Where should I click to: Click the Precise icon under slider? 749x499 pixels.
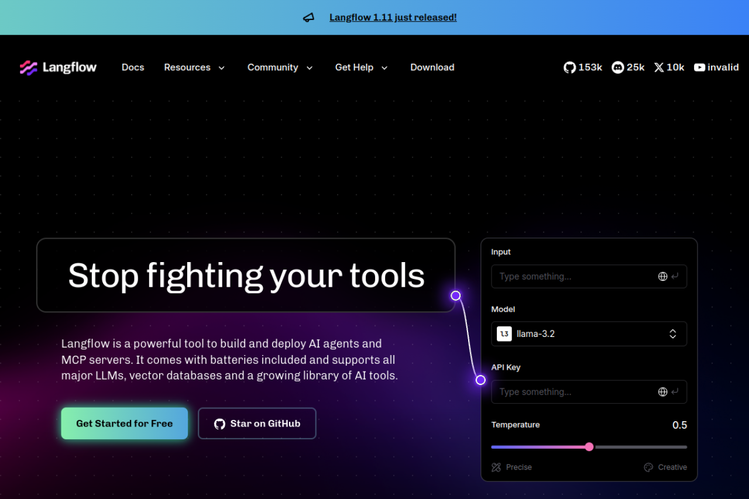tap(496, 467)
